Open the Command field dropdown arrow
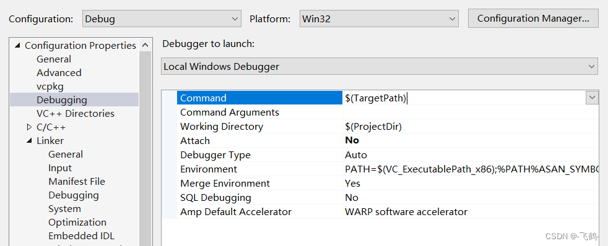 (x=592, y=98)
